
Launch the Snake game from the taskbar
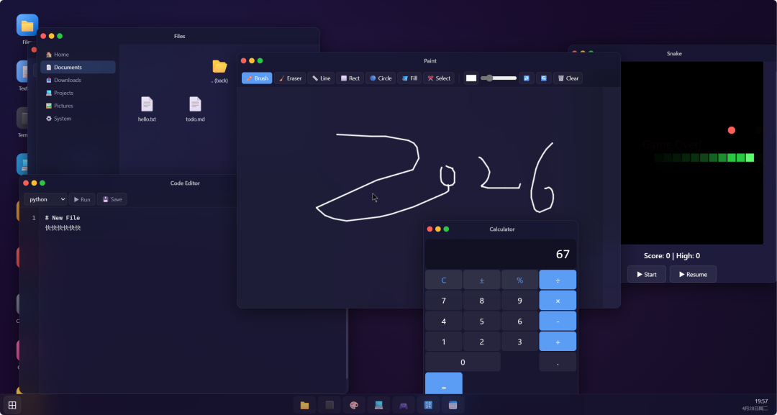403,404
